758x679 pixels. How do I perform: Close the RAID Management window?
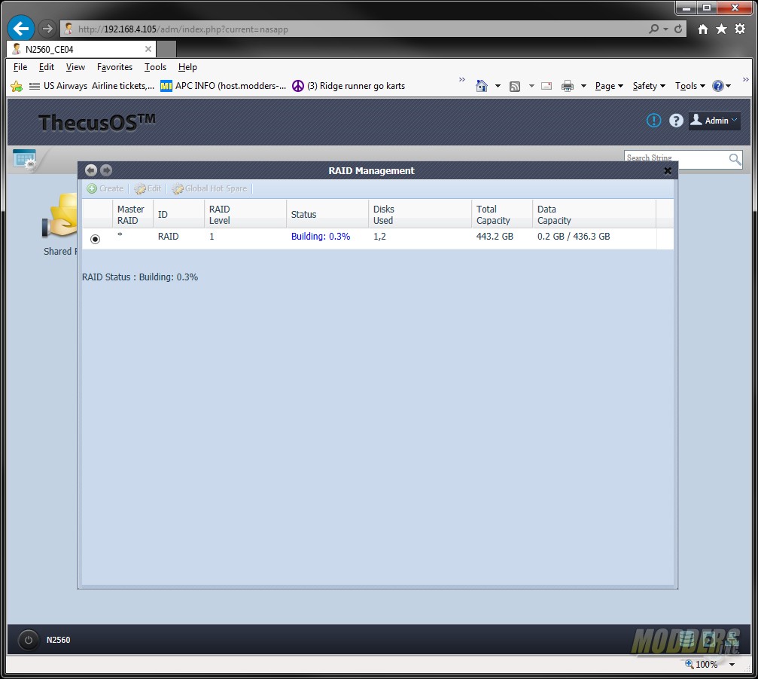[668, 170]
